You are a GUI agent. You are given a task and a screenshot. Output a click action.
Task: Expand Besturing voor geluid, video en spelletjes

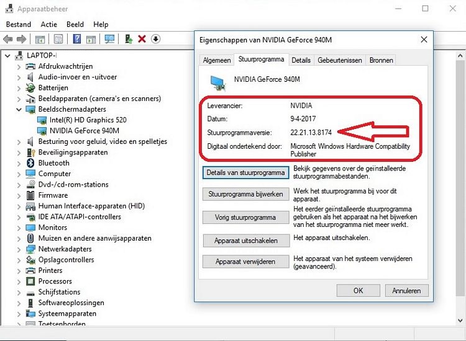coord(19,142)
